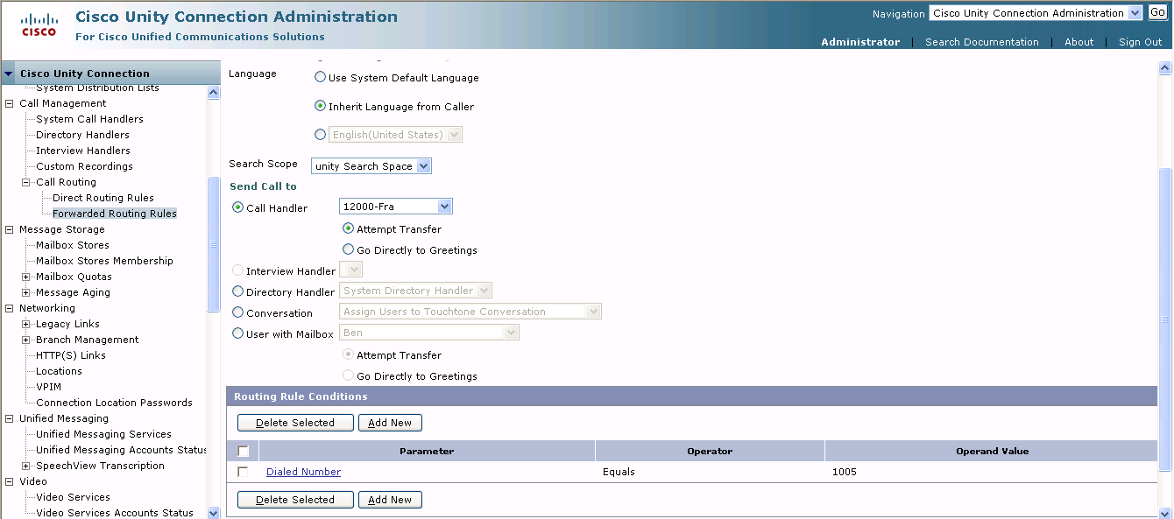Select Inherit Language from Caller option
Image resolution: width=1174 pixels, height=519 pixels.
point(321,106)
